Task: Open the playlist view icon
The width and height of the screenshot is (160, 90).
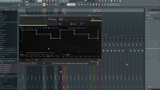Action: tap(79, 4)
